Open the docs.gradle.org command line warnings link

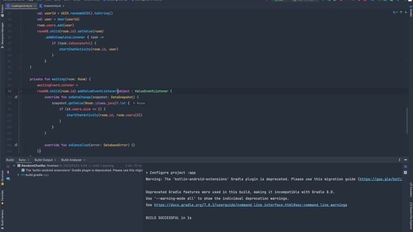[x=250, y=205]
